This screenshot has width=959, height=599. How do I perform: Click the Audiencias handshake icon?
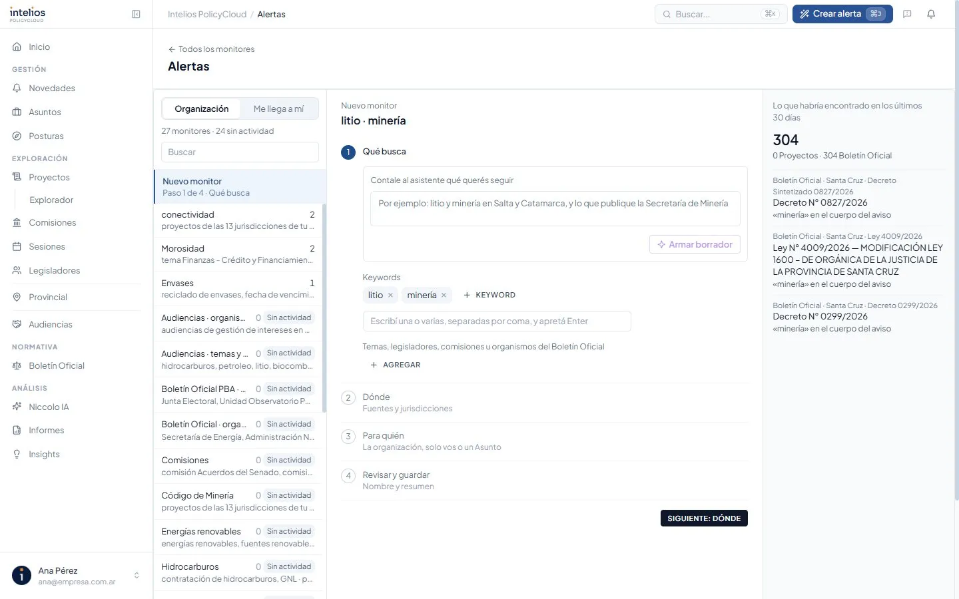point(17,325)
